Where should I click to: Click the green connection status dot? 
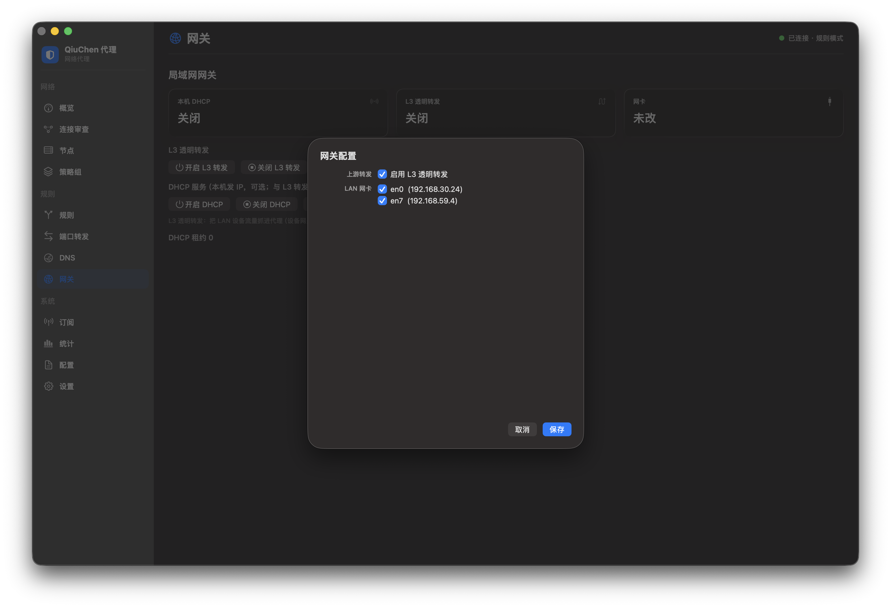click(781, 38)
